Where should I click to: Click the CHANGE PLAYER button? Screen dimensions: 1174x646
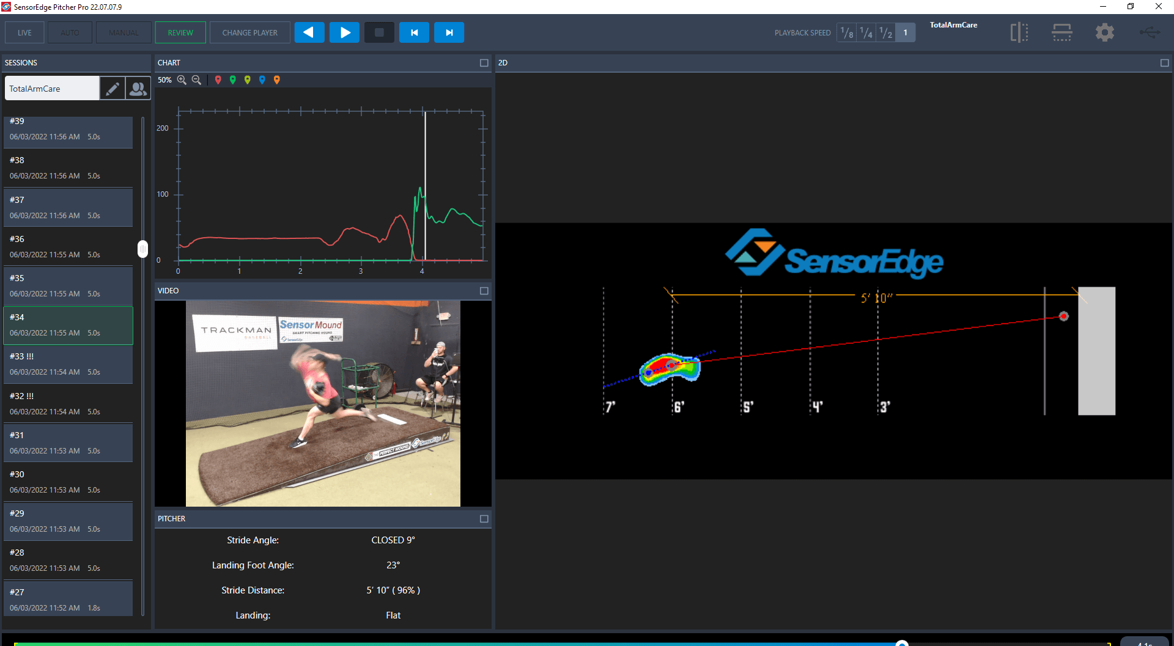pos(249,33)
